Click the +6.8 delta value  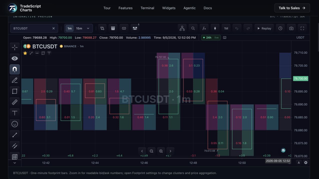coord(70,156)
